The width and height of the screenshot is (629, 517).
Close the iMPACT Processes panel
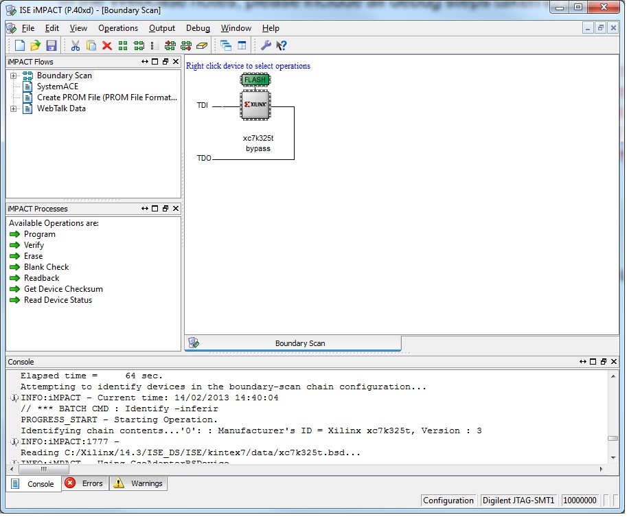[176, 209]
